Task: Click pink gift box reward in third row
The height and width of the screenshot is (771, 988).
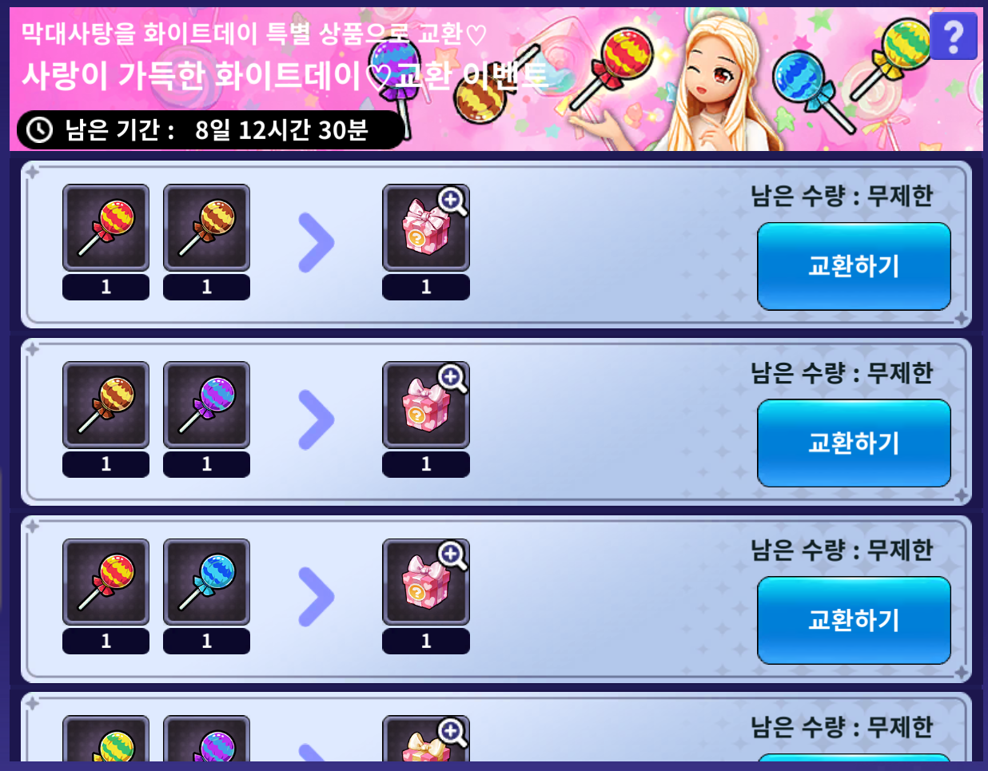Action: click(426, 582)
